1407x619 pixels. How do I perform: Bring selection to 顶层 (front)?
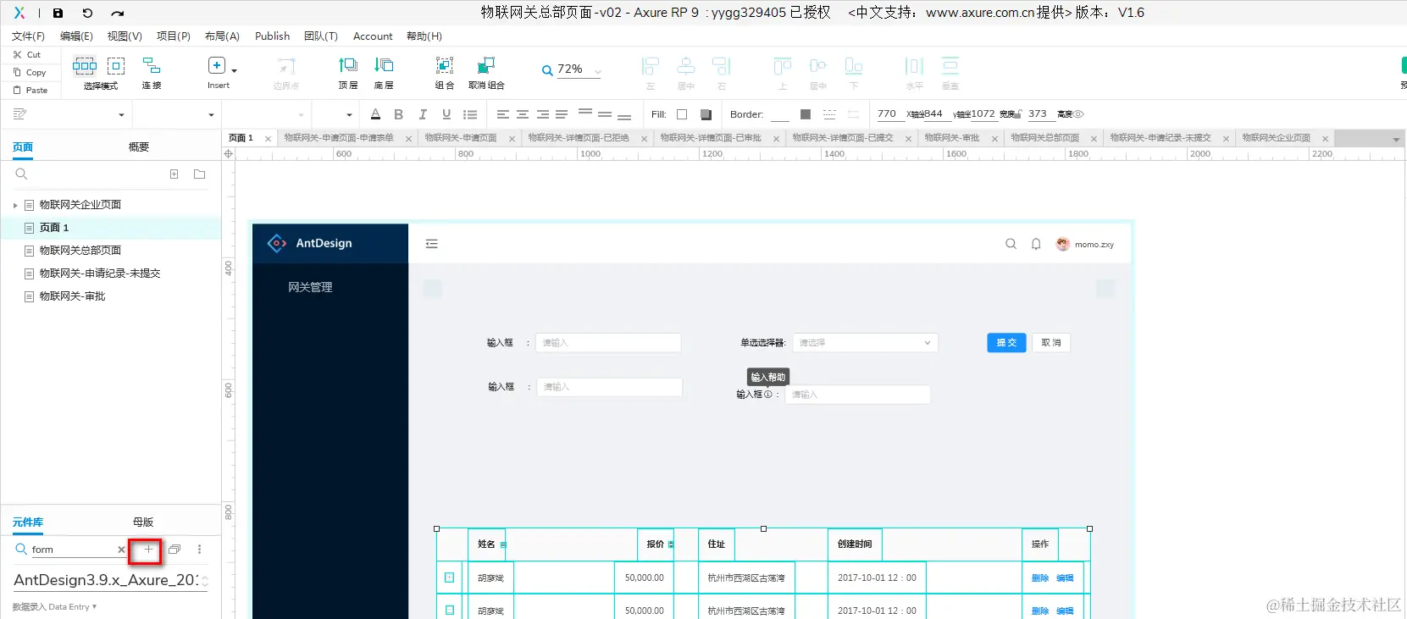click(x=348, y=72)
